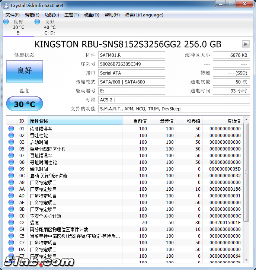
Task: Click the next disk arrow button
Action: click(245, 44)
